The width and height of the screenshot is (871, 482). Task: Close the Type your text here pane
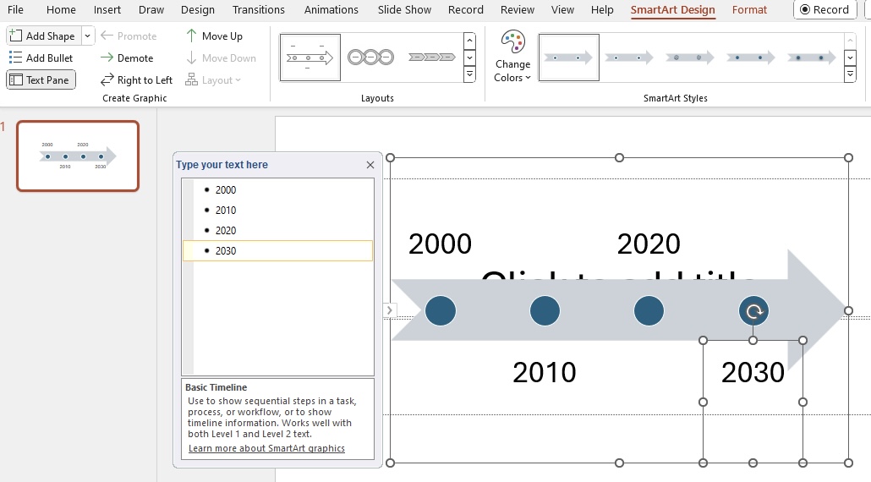(x=370, y=165)
